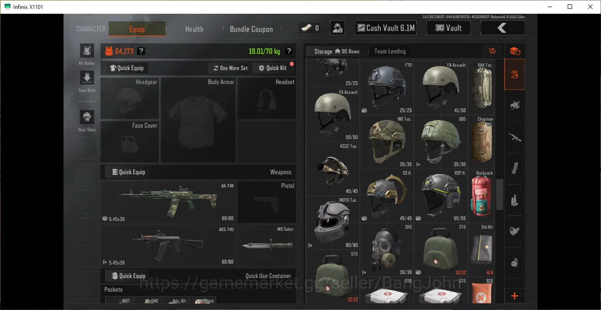Select the F70 helmet in storage
Image resolution: width=601 pixels, height=310 pixels.
tap(387, 88)
